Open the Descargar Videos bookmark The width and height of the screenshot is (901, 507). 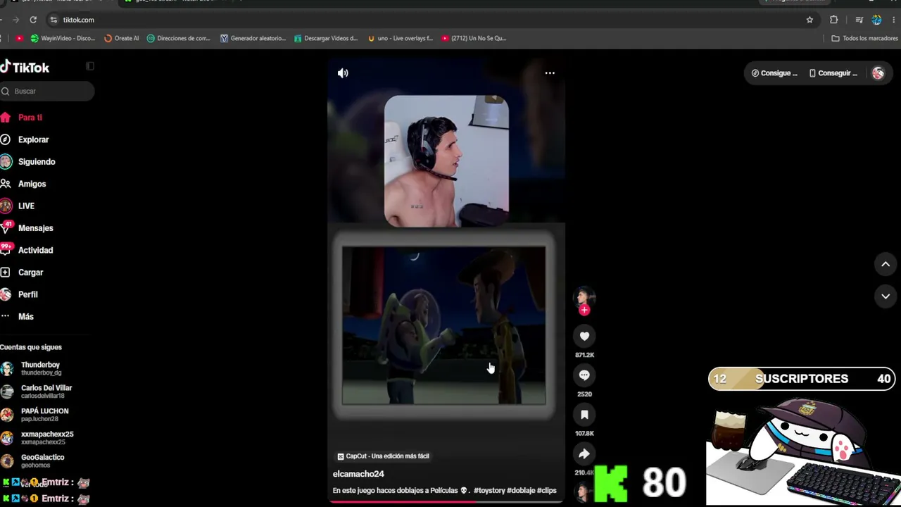(326, 38)
